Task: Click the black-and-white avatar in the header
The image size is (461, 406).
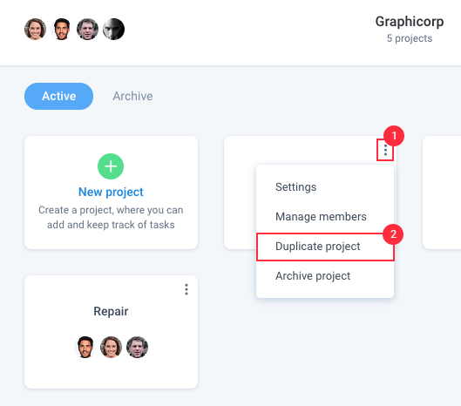Action: click(114, 29)
